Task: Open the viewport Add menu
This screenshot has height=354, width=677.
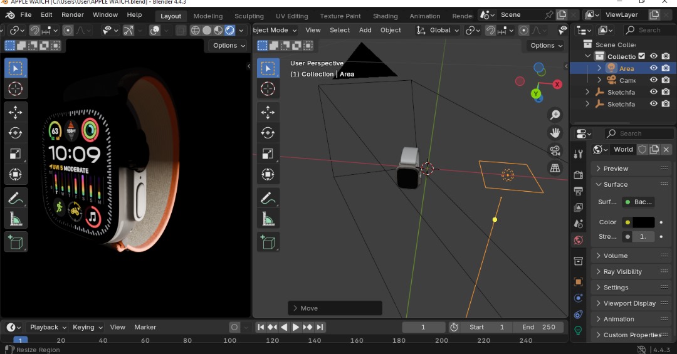Action: [365, 30]
